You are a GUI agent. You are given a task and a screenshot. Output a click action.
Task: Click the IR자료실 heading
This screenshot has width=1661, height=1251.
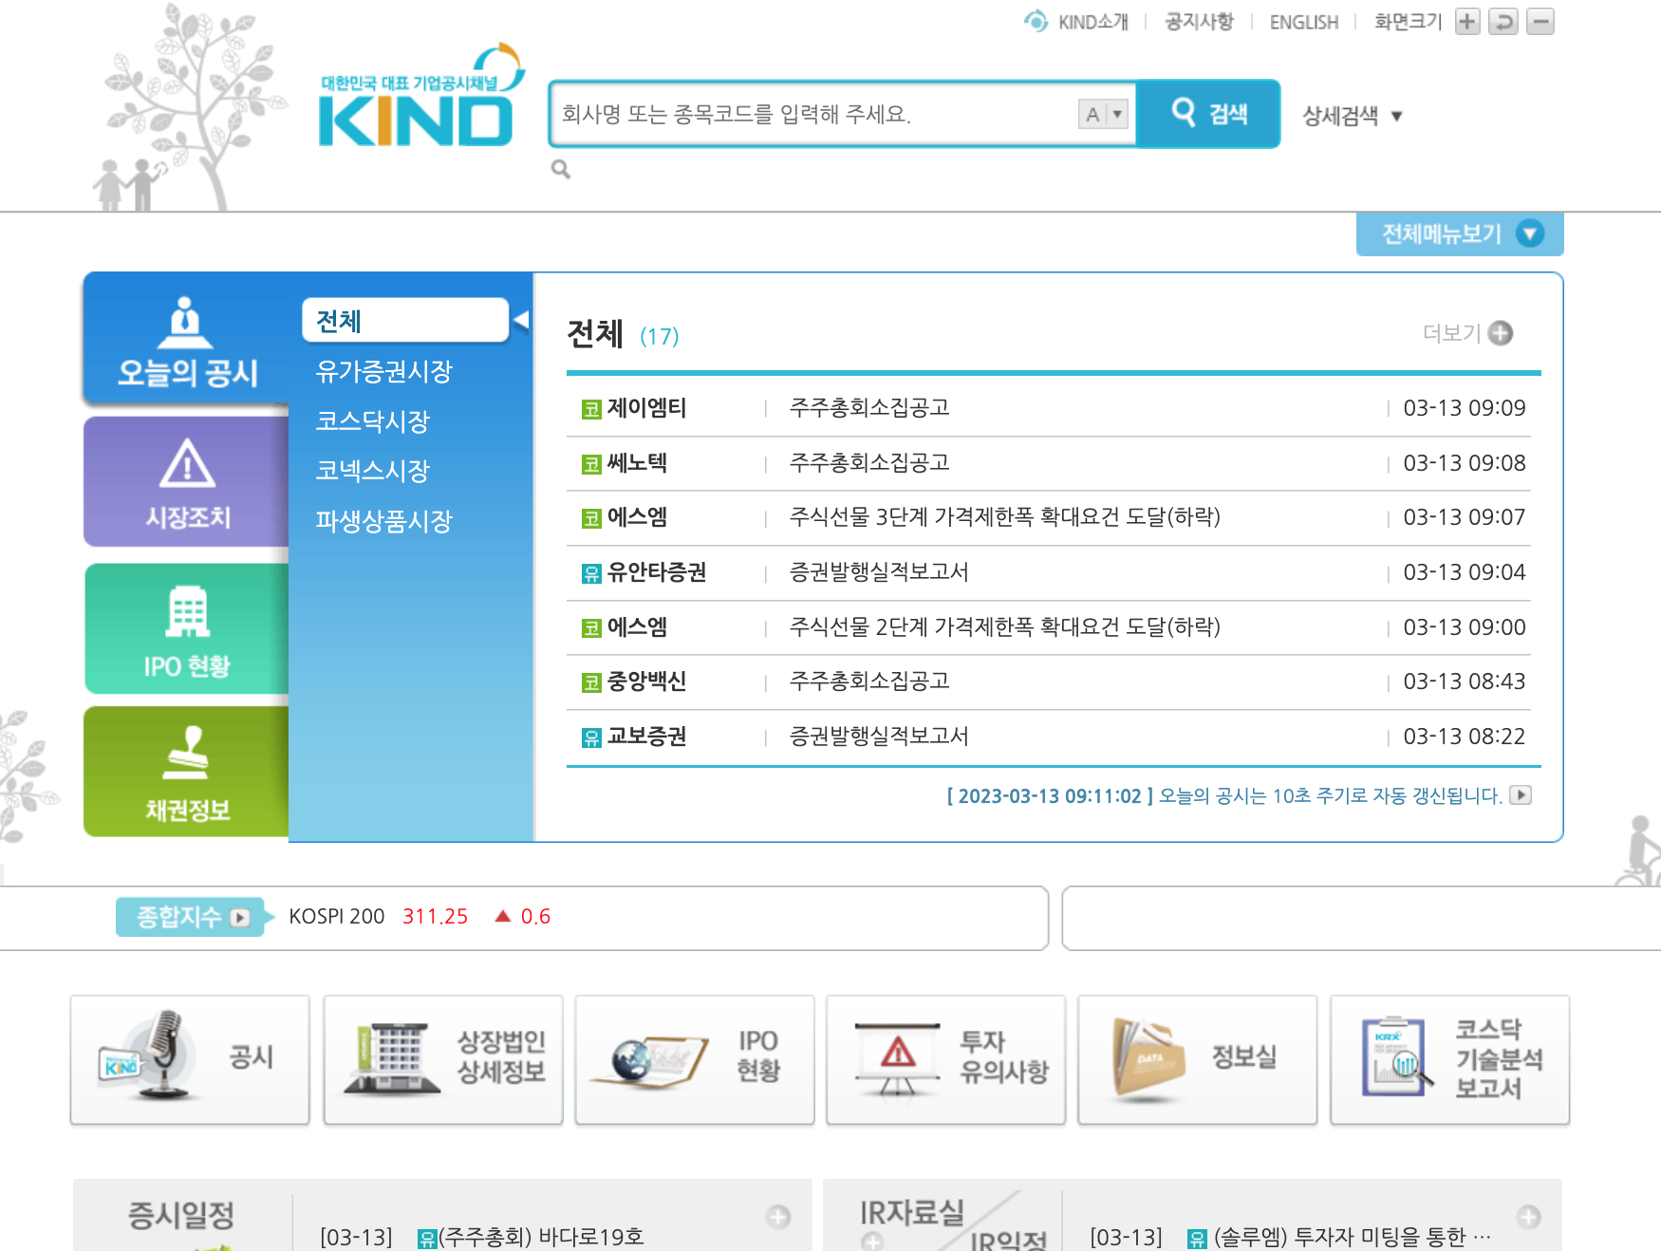[912, 1212]
